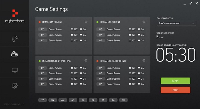The width and height of the screenshot is (200, 109).
Task: Open gear of bottom-right КОМАНДА ВЫЖИВШИХ panel
Action: point(144,60)
